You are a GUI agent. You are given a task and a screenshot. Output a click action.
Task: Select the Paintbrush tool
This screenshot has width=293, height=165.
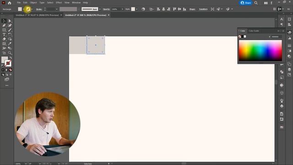pos(10,30)
